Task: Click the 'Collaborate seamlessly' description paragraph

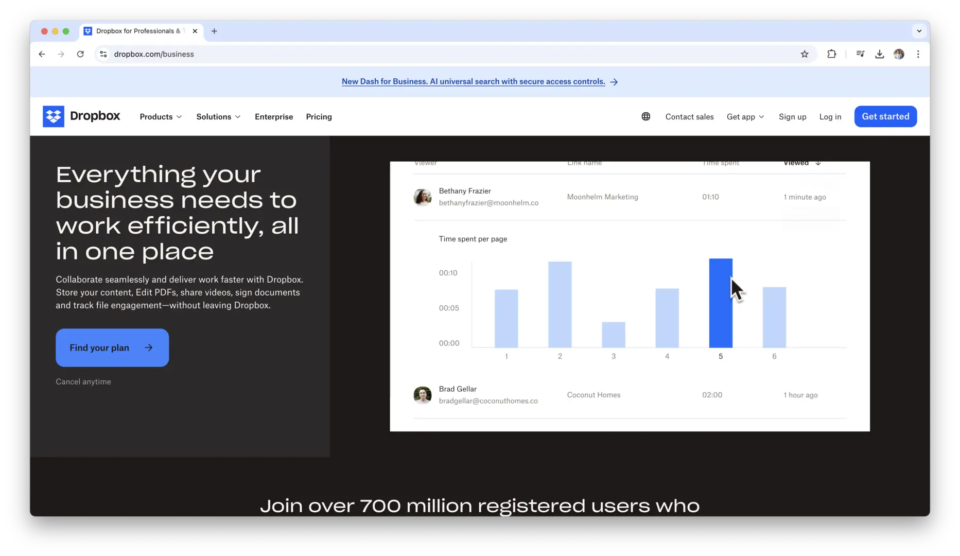Action: (x=180, y=292)
